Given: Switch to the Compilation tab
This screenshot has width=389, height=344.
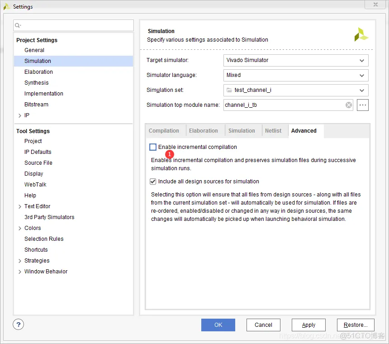Looking at the screenshot, I should [164, 131].
